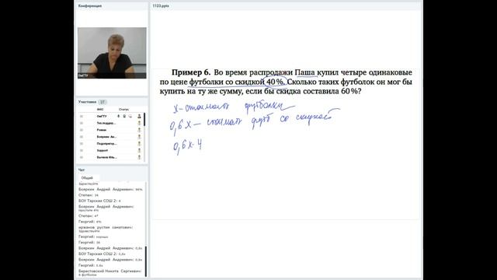The width and height of the screenshot is (497, 280).
Task: Click the ФИО column header
Action: [x=100, y=110]
